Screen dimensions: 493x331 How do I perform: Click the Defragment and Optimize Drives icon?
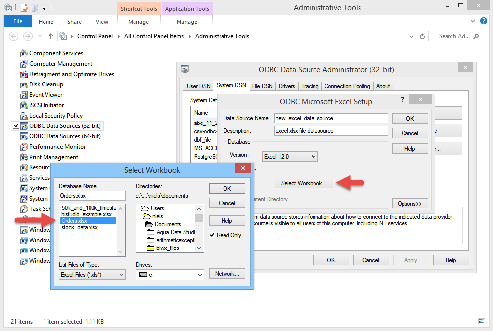tap(24, 75)
